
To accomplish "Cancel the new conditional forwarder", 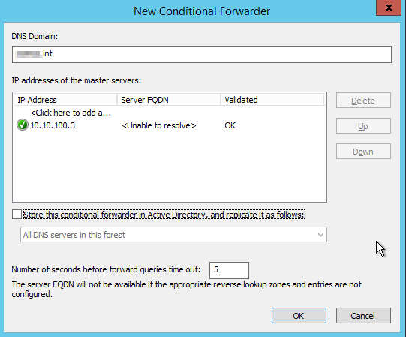I will tap(363, 315).
